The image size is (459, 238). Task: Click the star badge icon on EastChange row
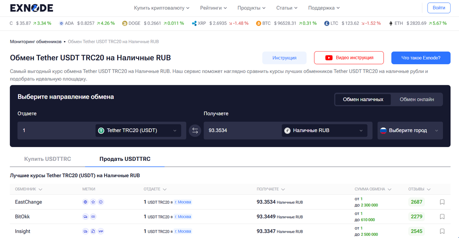(93, 202)
